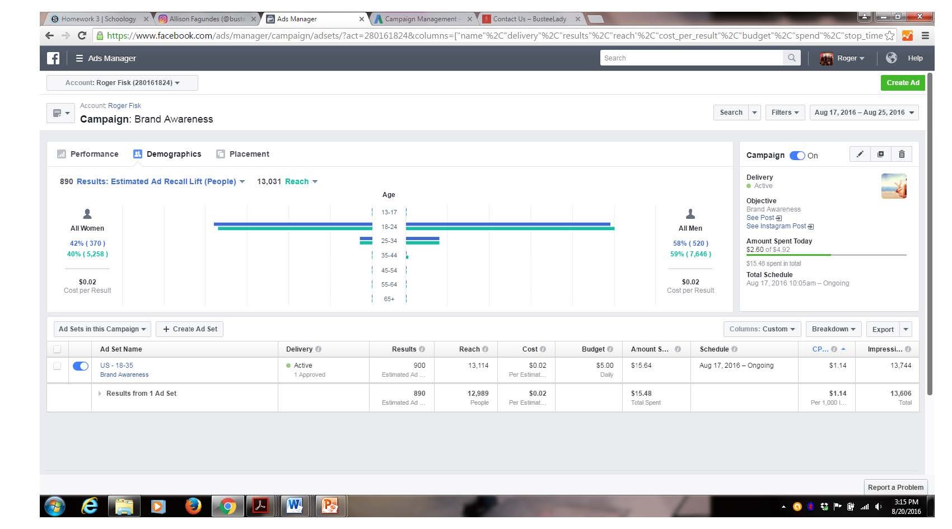
Task: Open the Columns: Custom dropdown
Action: [x=762, y=329]
